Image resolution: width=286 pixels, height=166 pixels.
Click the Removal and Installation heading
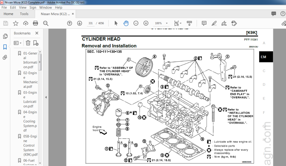click(109, 46)
